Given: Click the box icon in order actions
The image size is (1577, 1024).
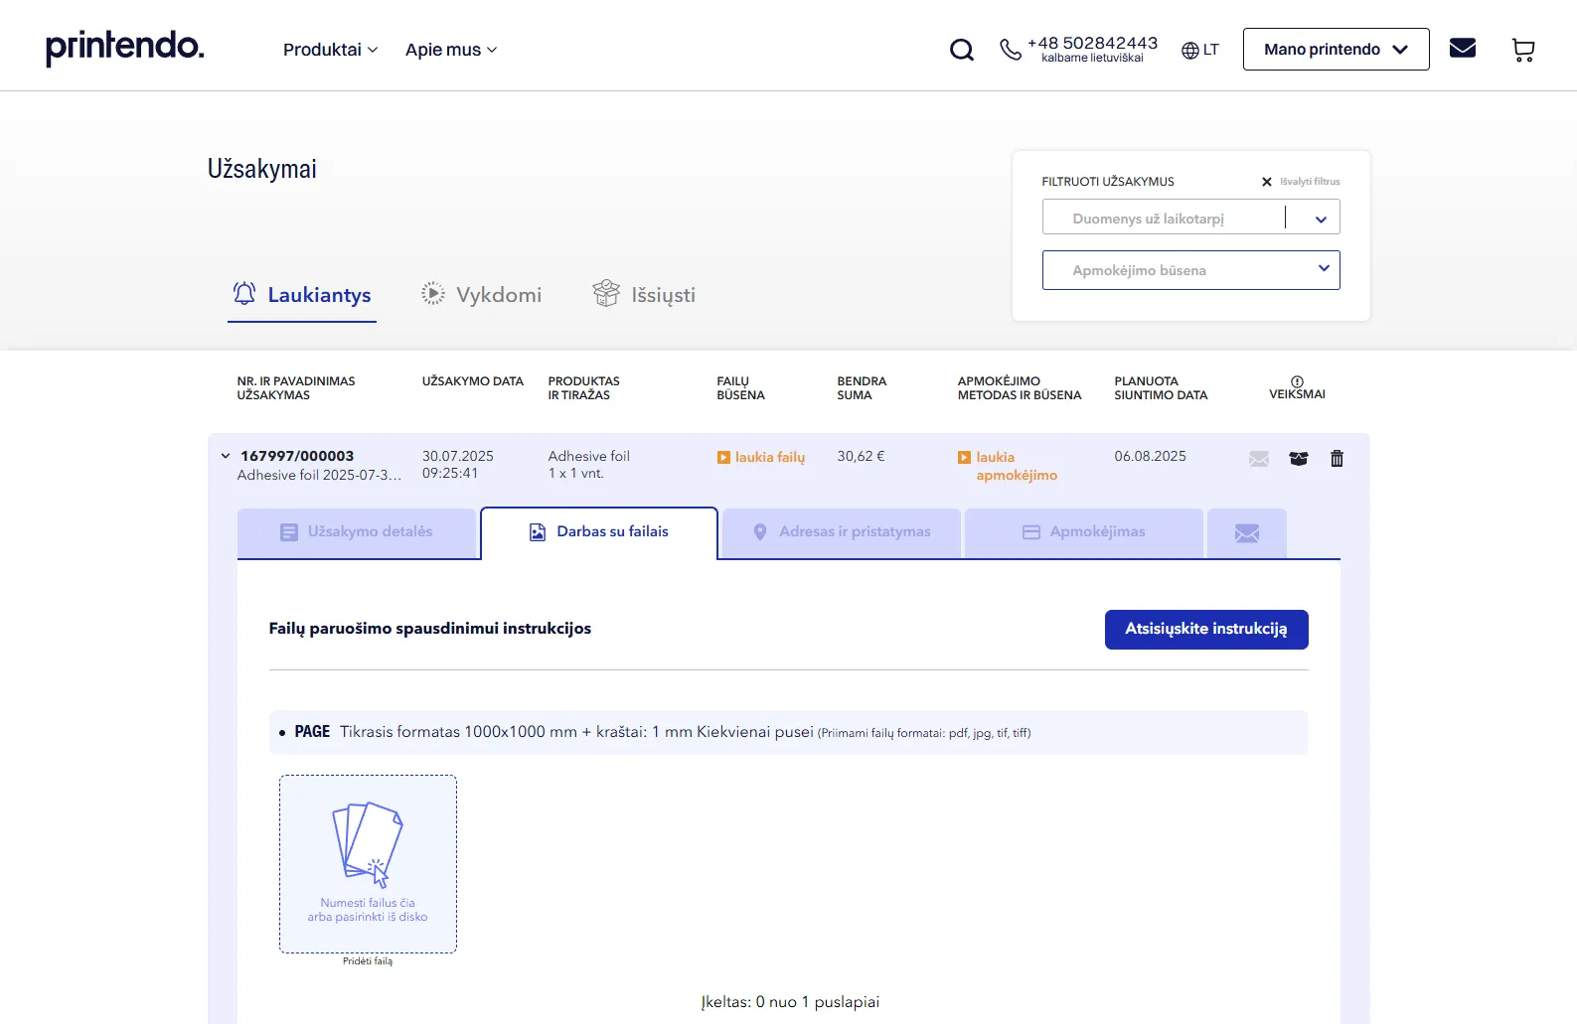Looking at the screenshot, I should (1298, 458).
